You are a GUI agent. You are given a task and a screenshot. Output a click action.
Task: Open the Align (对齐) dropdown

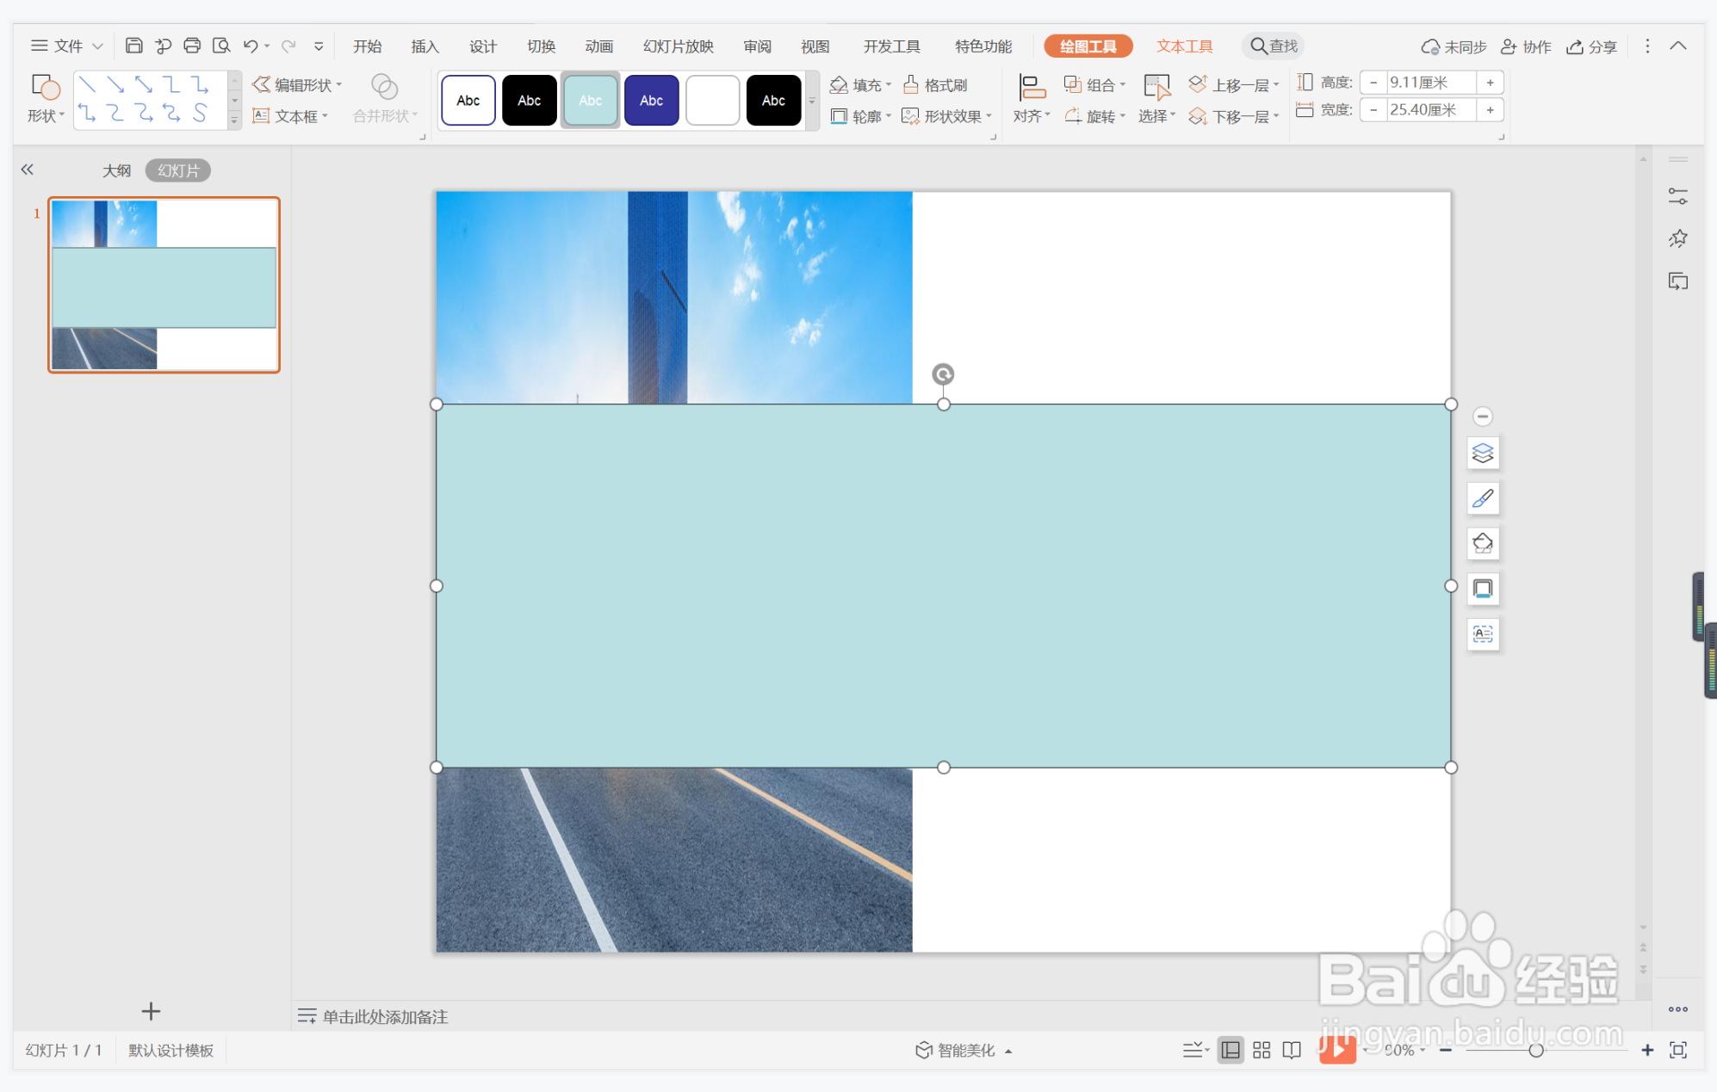pyautogui.click(x=1032, y=99)
